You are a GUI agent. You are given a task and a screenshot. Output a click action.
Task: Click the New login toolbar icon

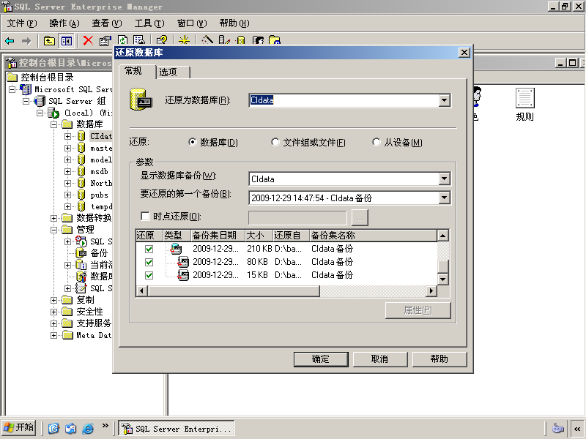258,40
